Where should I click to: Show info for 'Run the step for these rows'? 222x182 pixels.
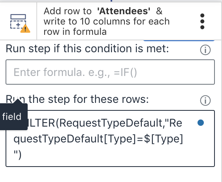pyautogui.click(x=205, y=100)
